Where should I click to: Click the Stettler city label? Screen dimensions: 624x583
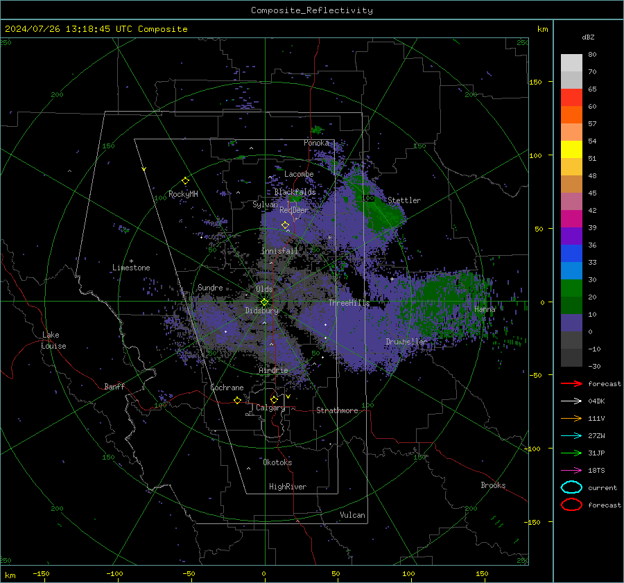click(x=404, y=200)
